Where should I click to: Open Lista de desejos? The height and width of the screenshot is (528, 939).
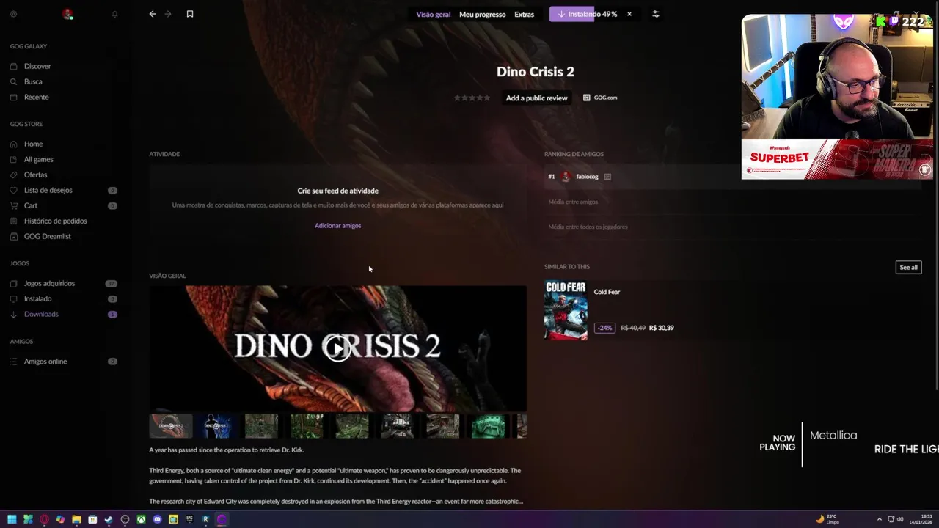tap(48, 190)
